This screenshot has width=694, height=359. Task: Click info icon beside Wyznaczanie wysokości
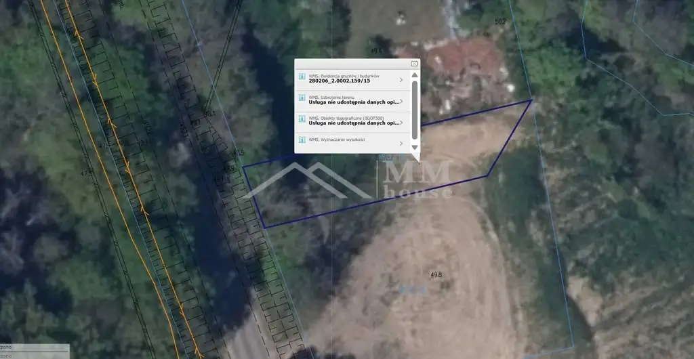[x=302, y=140]
